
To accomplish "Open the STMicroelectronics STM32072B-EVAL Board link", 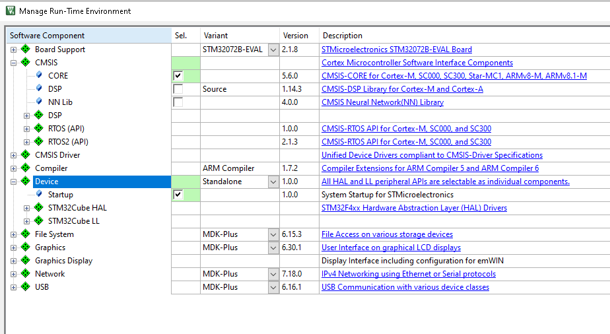I will [x=396, y=50].
